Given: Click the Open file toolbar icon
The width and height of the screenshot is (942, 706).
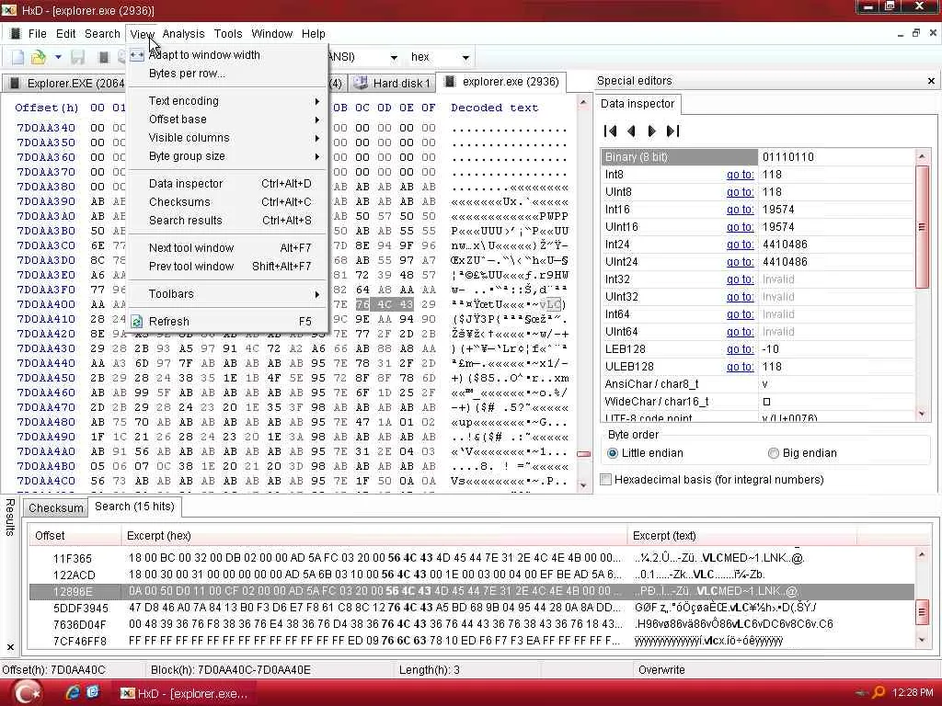Looking at the screenshot, I should (39, 58).
